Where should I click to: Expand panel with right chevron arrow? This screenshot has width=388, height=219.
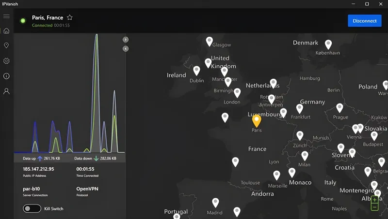pyautogui.click(x=126, y=40)
